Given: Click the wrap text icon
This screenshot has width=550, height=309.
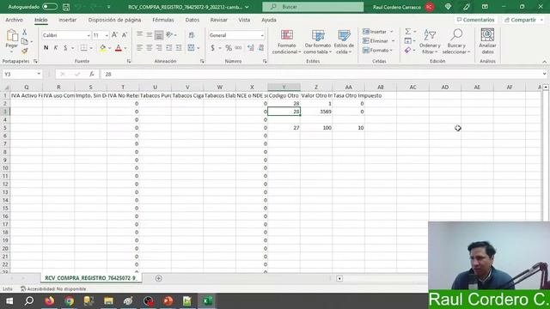Looking at the screenshot, I should tap(192, 35).
